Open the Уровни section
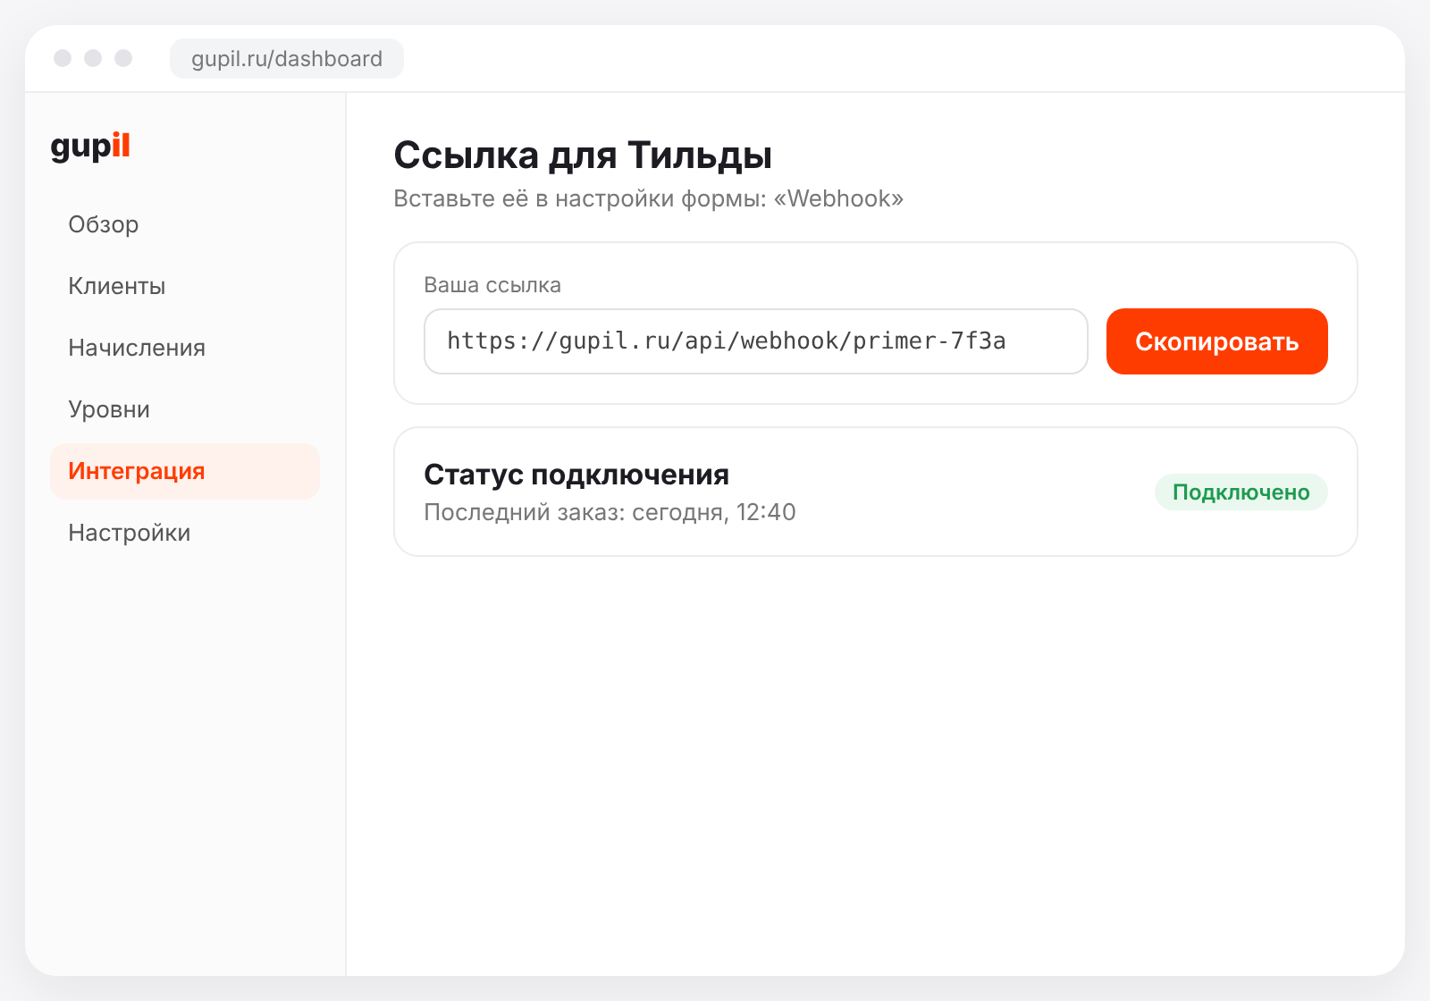The image size is (1430, 1001). tap(184, 409)
